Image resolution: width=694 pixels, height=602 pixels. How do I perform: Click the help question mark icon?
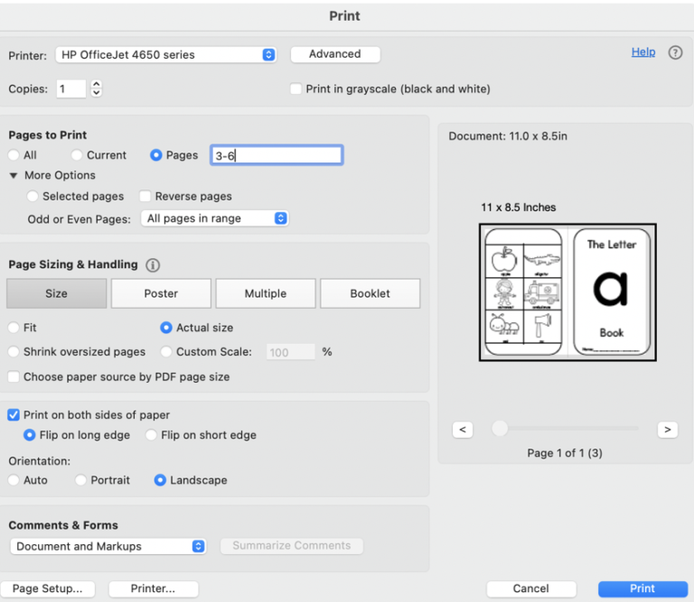(675, 53)
